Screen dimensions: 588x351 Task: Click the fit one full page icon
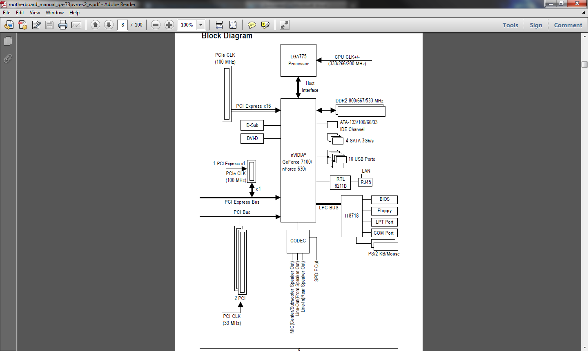233,25
